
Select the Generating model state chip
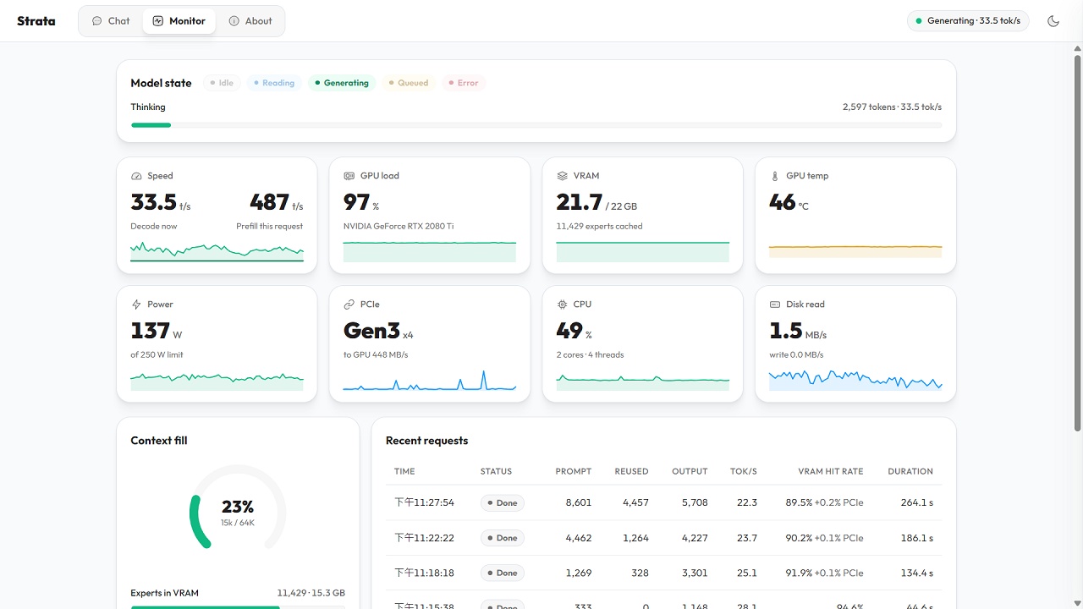(342, 83)
